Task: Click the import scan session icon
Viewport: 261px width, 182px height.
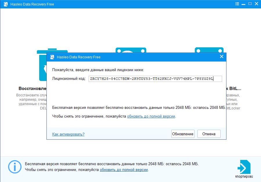Action: pos(244,167)
